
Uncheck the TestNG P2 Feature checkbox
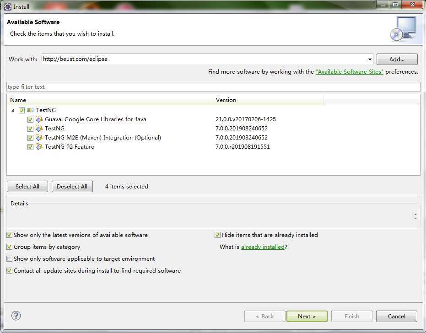30,147
